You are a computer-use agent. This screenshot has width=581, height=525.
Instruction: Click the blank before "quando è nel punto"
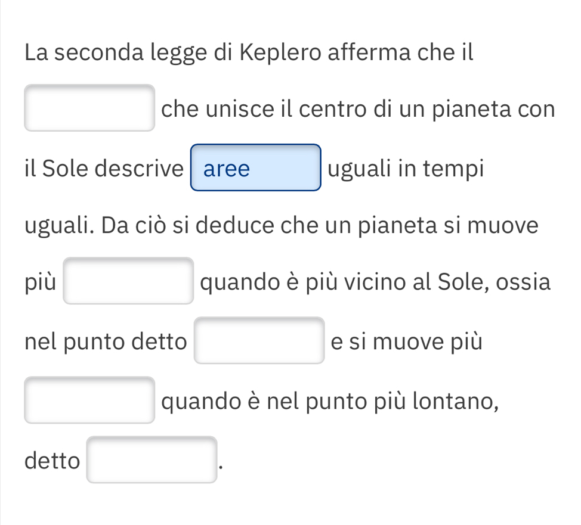pyautogui.click(x=89, y=400)
